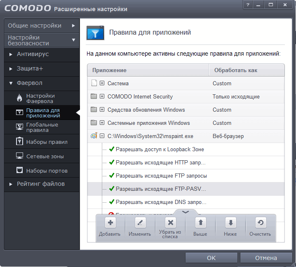Image resolution: width=296 pixels, height=267 pixels.
Task: Click the OK button
Action: [211, 258]
